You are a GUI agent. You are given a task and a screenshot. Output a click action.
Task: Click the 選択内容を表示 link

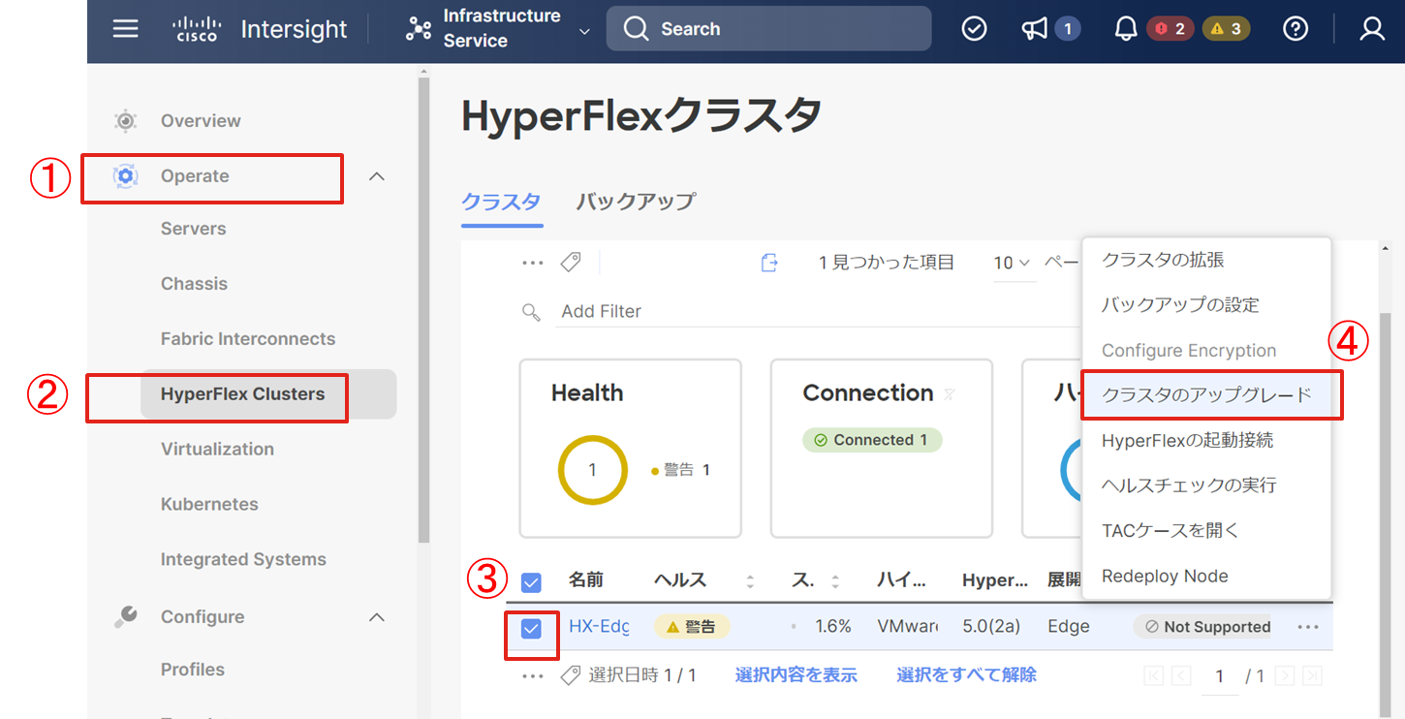point(796,675)
